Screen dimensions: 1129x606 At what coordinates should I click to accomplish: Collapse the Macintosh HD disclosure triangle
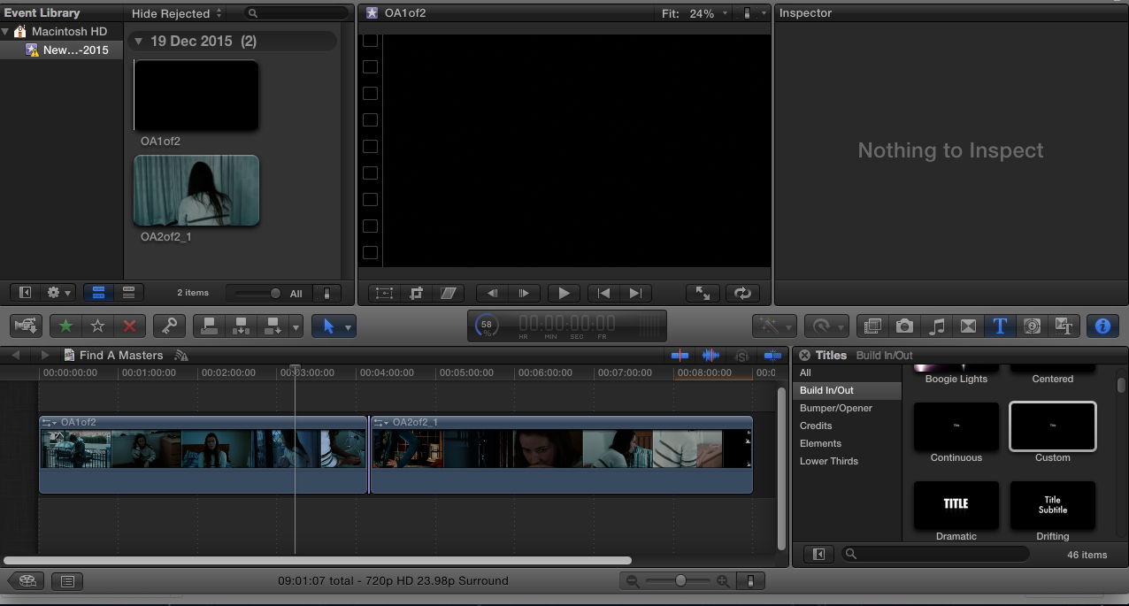[x=6, y=31]
